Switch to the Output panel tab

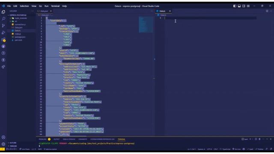[57, 139]
